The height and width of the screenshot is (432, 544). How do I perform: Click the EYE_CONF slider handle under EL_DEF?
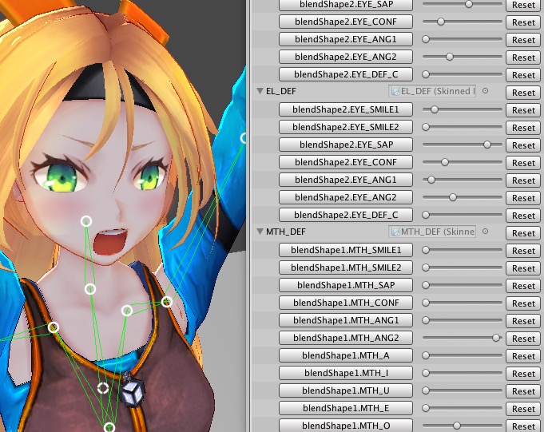445,162
